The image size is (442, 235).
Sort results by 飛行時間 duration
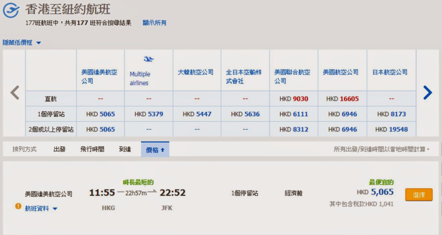click(x=92, y=149)
